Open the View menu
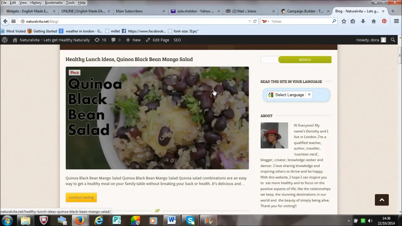This screenshot has width=402, height=226. 23,3
